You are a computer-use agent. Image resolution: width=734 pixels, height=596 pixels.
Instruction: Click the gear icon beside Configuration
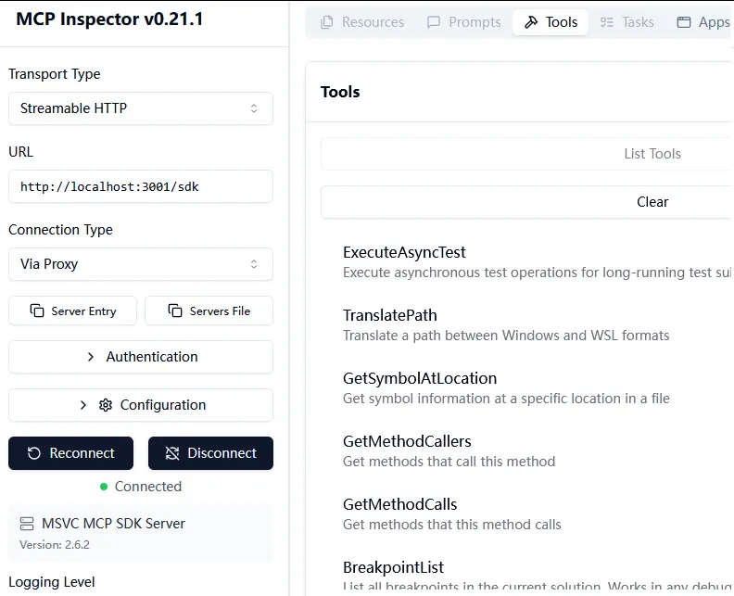[106, 405]
